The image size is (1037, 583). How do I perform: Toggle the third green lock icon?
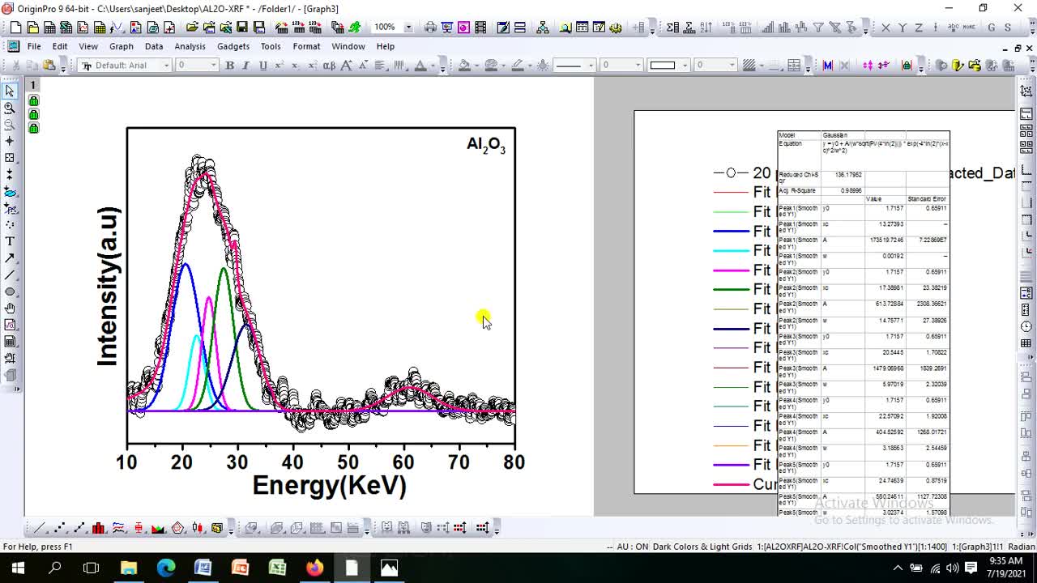[33, 128]
